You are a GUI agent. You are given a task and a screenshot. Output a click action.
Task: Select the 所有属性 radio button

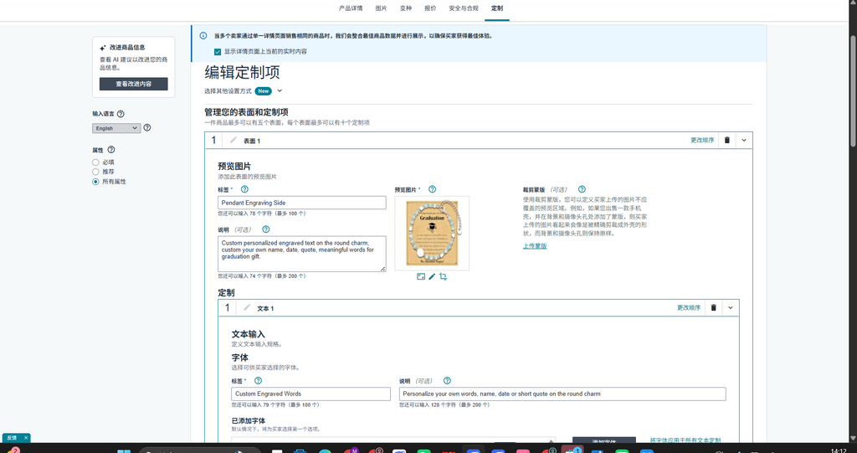coord(95,182)
